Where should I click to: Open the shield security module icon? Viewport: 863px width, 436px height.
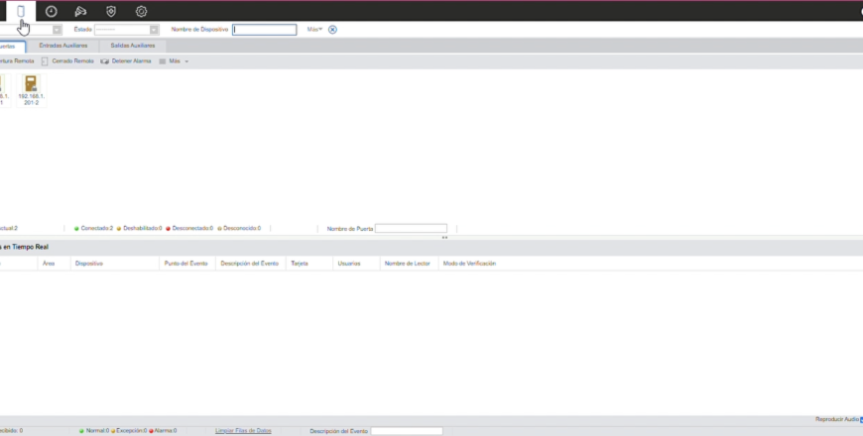[x=111, y=11]
